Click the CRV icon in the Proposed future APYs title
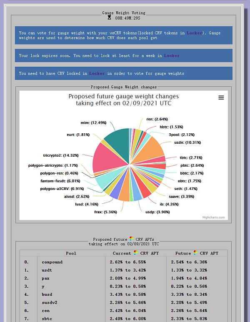 [131, 240]
